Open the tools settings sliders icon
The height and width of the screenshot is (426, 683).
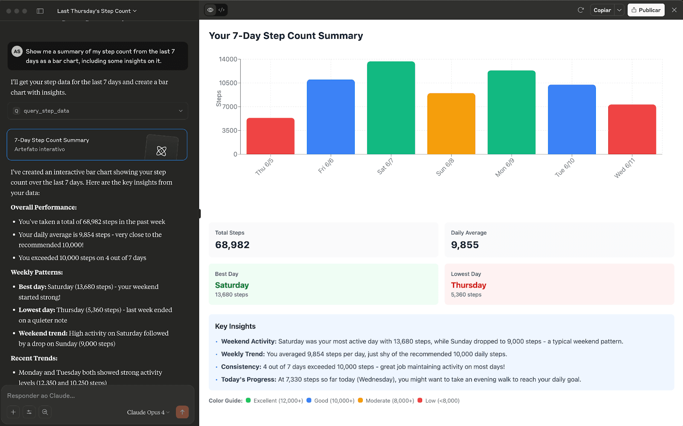(x=29, y=412)
